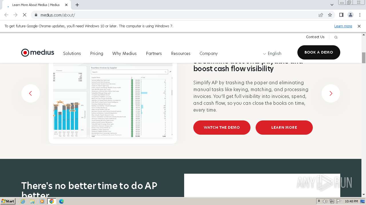Open the Company menu
This screenshot has width=366, height=205.
coord(209,54)
